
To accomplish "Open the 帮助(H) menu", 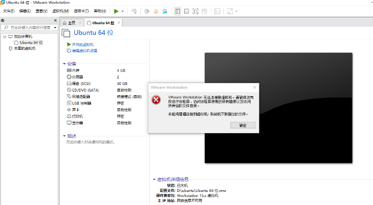I will [100, 11].
